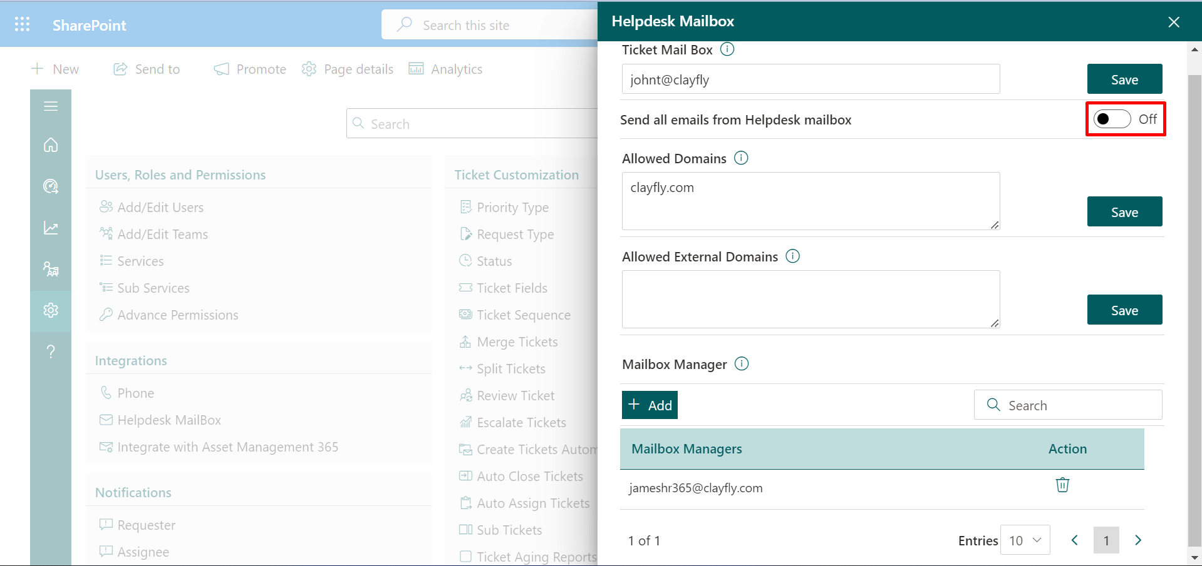Click the SharePoint title link
This screenshot has height=566, width=1202.
tap(89, 25)
